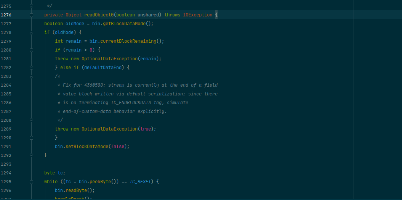This screenshot has width=402, height=200.
Task: Click the fold end marker at line 1292
Action: point(31,155)
